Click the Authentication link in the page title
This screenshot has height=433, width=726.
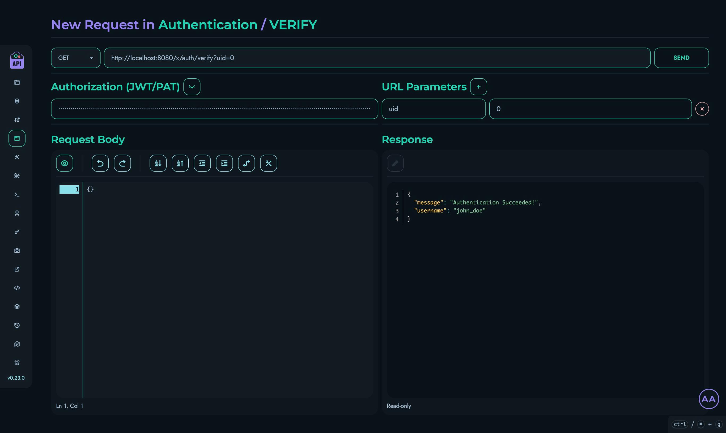(208, 24)
